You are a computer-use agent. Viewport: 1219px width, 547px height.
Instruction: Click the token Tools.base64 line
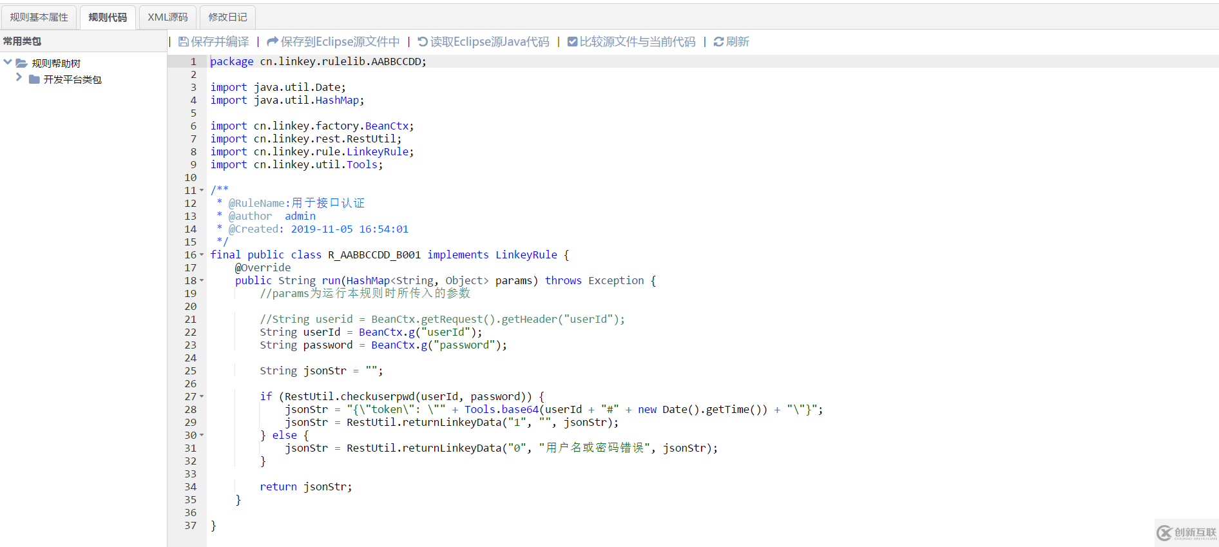(x=554, y=410)
